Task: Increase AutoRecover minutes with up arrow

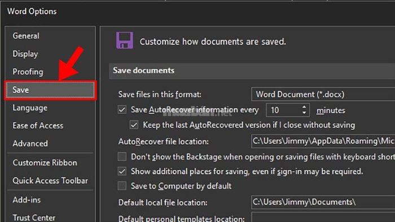Action: (x=304, y=107)
